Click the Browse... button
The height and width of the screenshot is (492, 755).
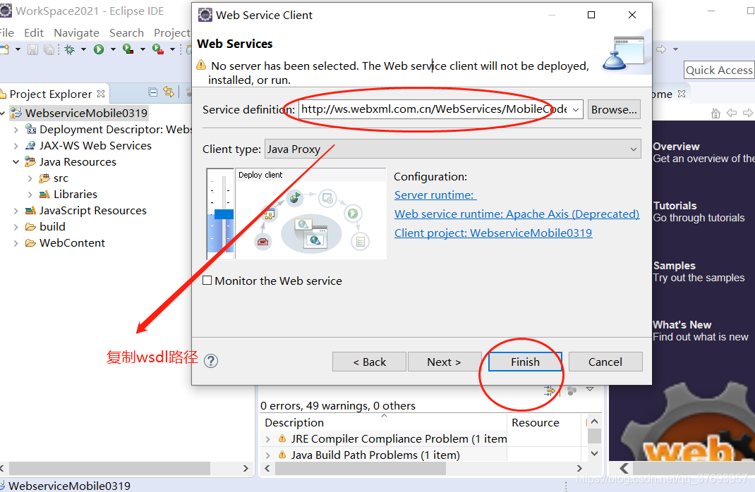click(614, 110)
